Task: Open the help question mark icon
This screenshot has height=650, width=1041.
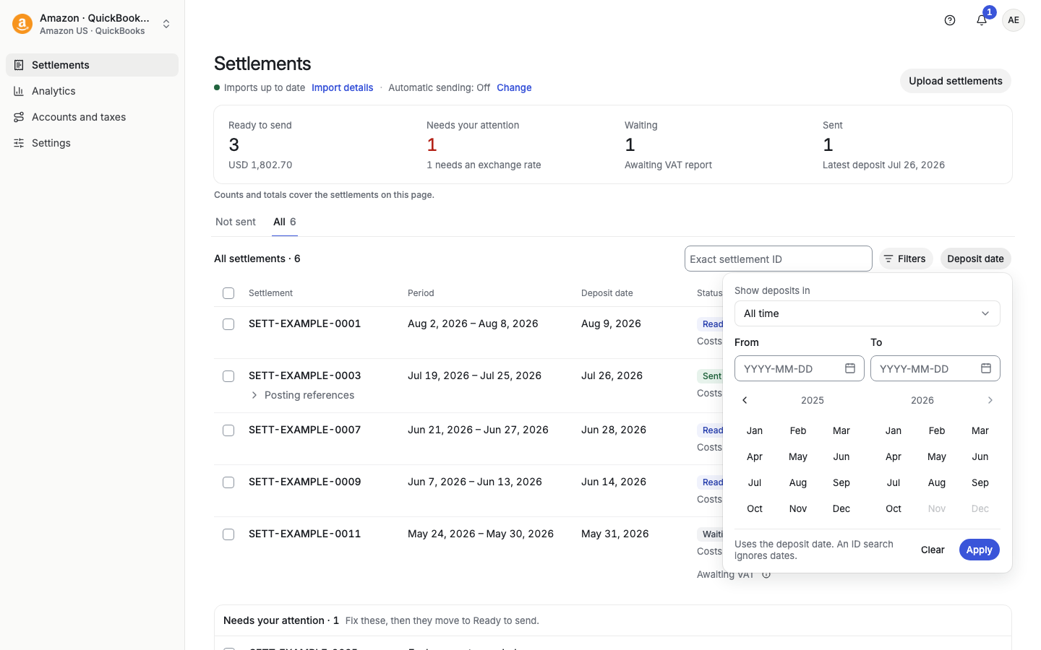Action: pyautogui.click(x=950, y=20)
